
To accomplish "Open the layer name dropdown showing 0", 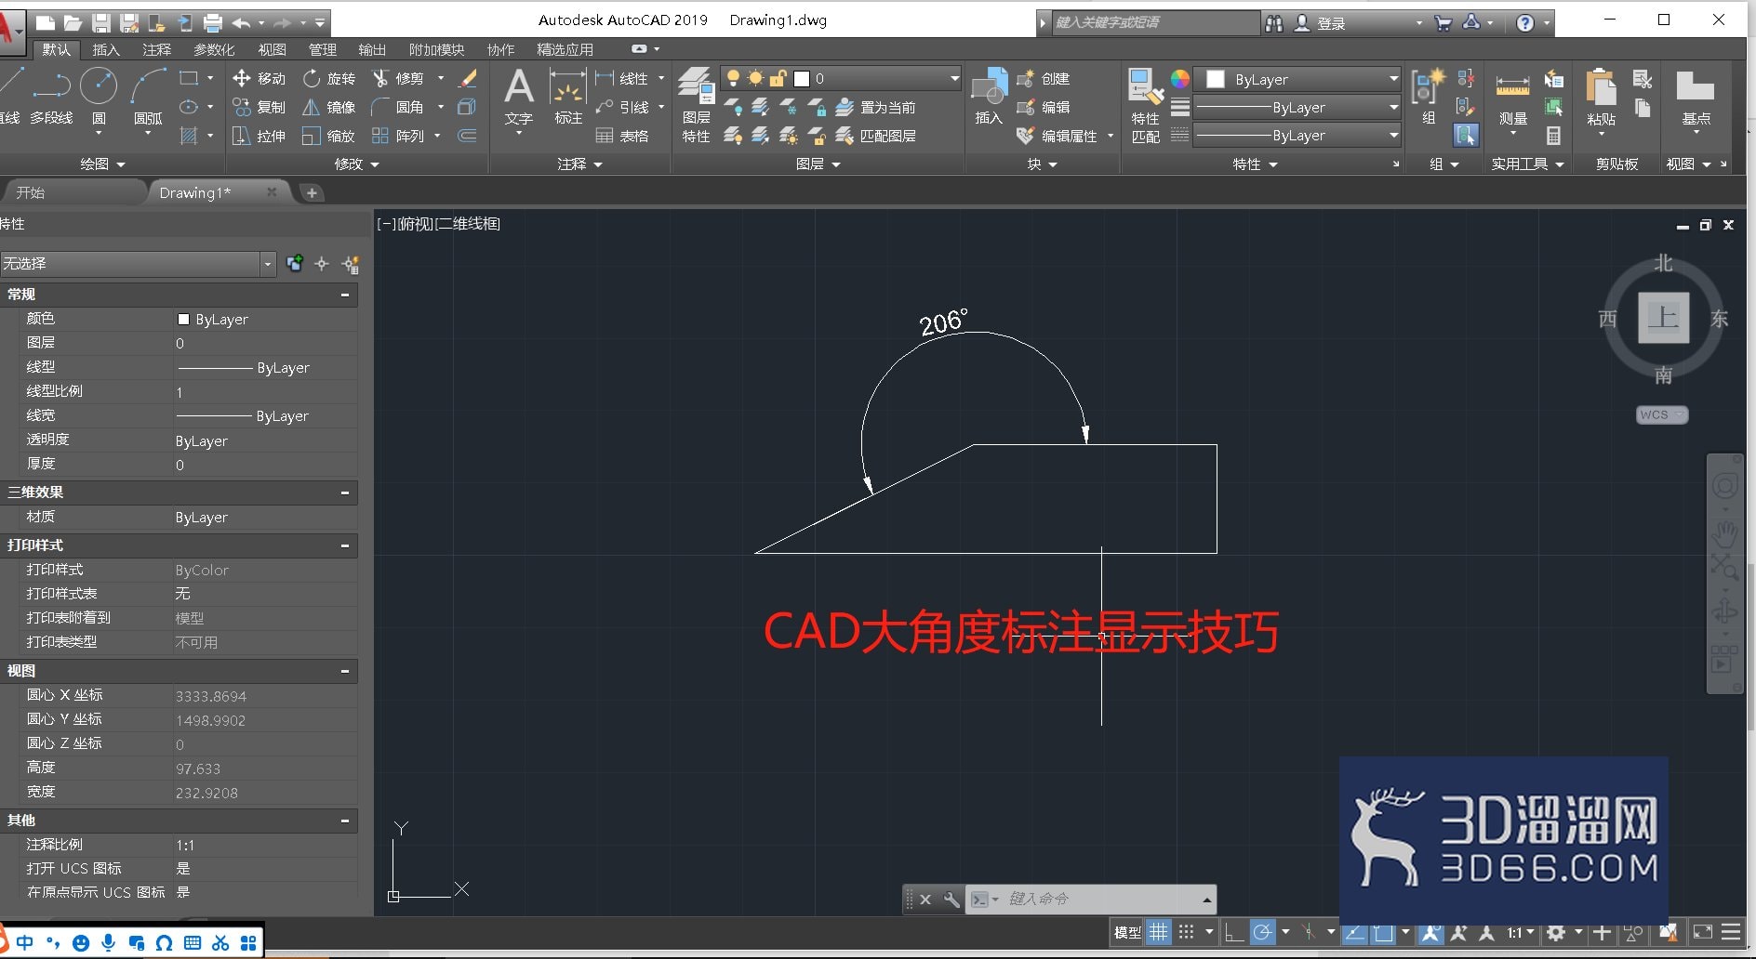I will pyautogui.click(x=841, y=79).
